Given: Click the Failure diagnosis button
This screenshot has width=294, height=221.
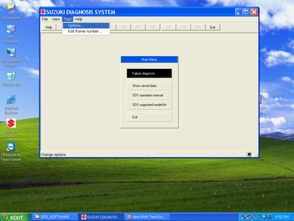Looking at the screenshot, I should 149,73.
